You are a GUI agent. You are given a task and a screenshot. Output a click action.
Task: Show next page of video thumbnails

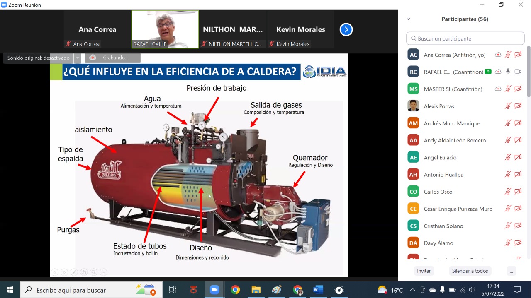[x=346, y=29]
